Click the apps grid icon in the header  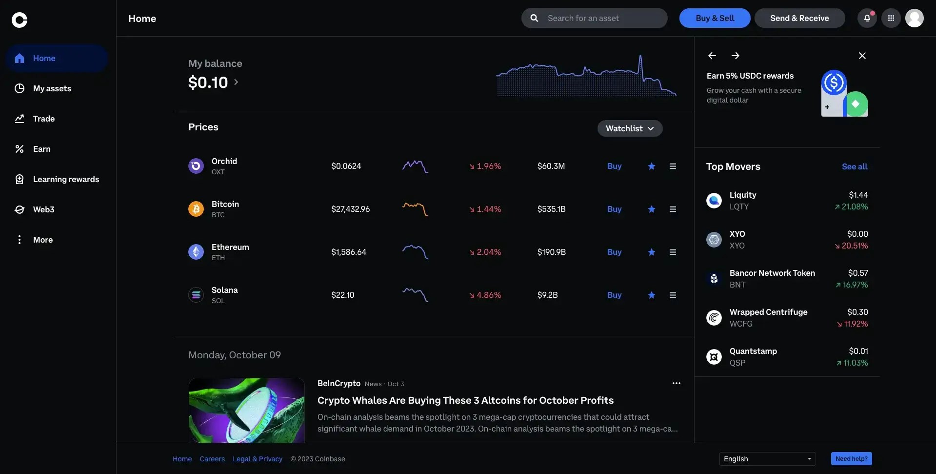(891, 18)
